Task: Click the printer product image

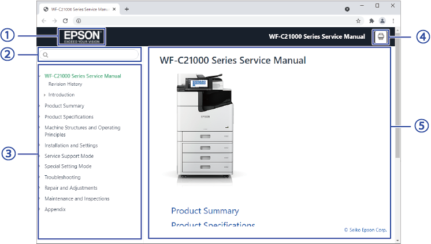Action: 205,127
